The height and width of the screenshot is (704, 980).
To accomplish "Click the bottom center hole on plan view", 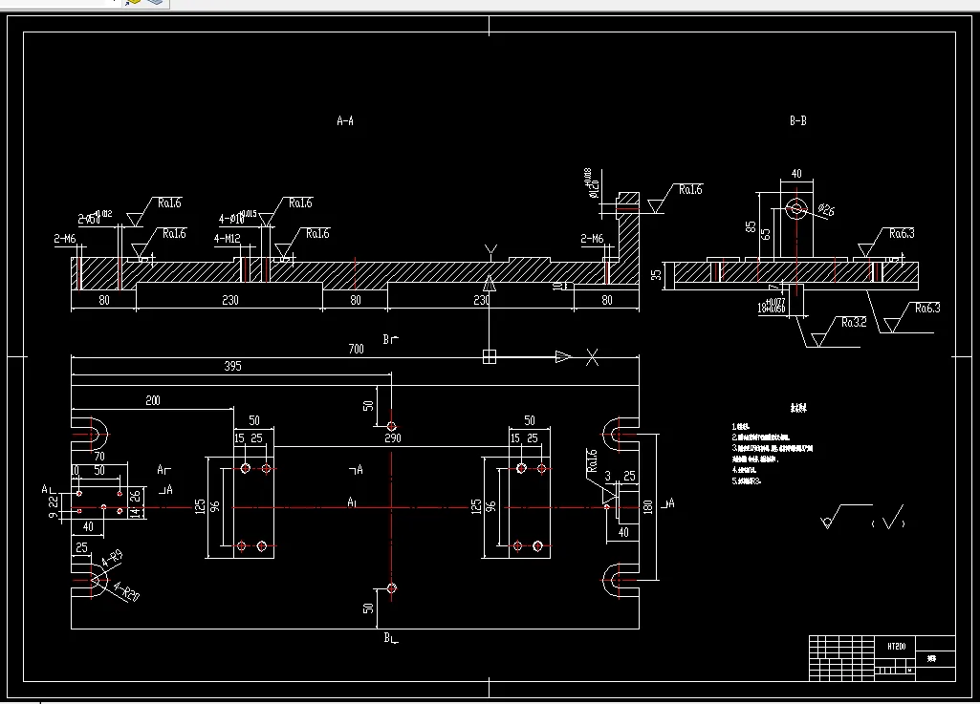I will tap(391, 587).
